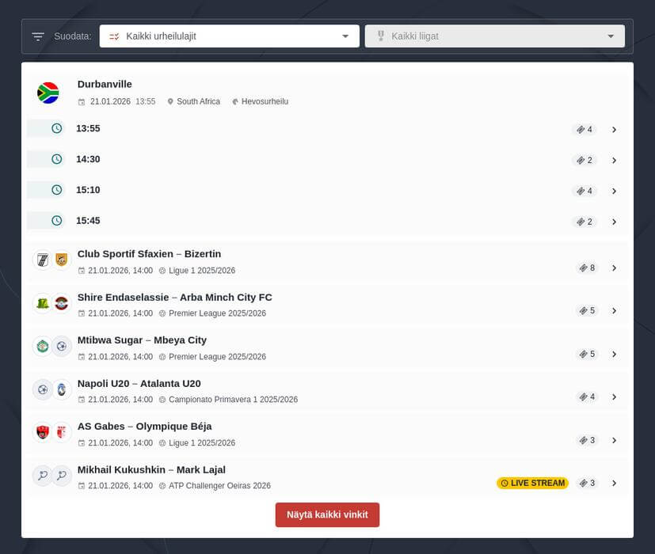Expand Mtibwa Sugar – Mbeya City chevron
The width and height of the screenshot is (655, 554).
614,355
